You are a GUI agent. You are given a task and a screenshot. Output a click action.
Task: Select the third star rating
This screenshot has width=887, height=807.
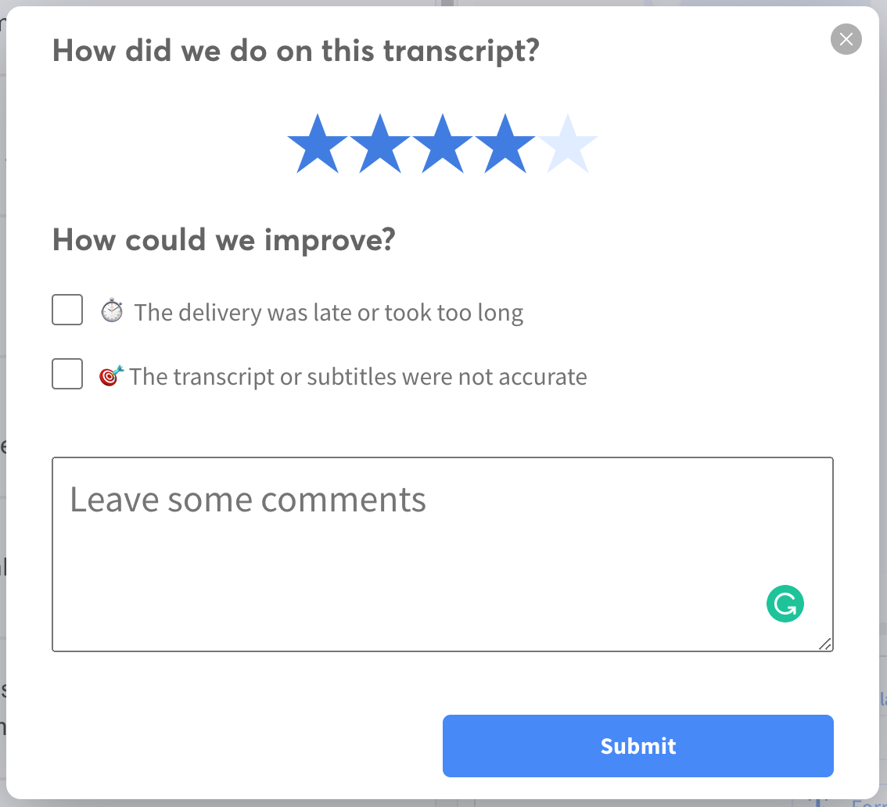coord(443,144)
